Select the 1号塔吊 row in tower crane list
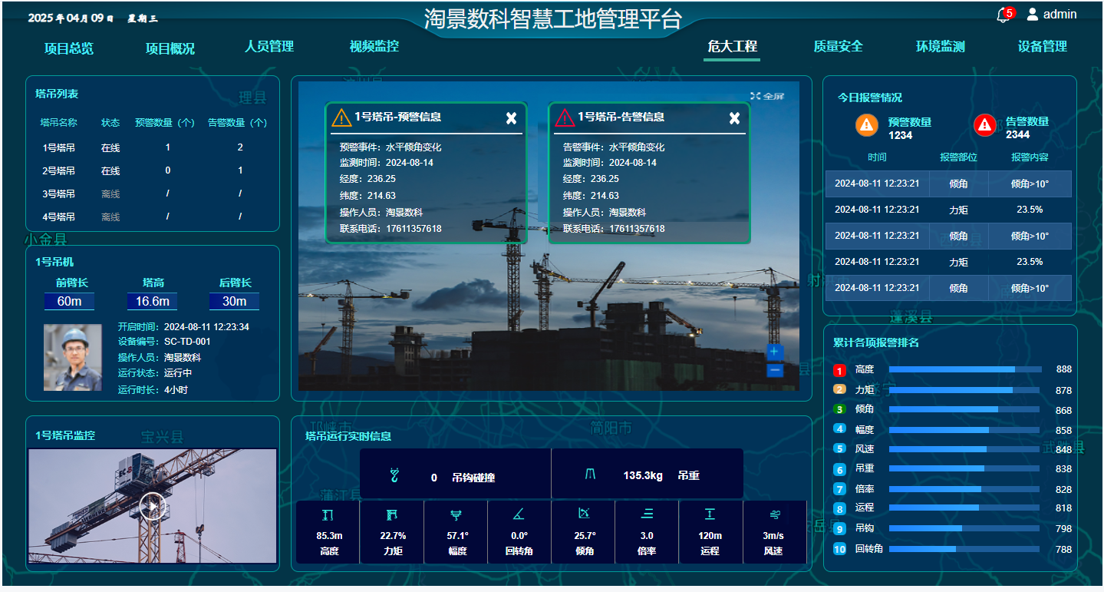 click(153, 147)
